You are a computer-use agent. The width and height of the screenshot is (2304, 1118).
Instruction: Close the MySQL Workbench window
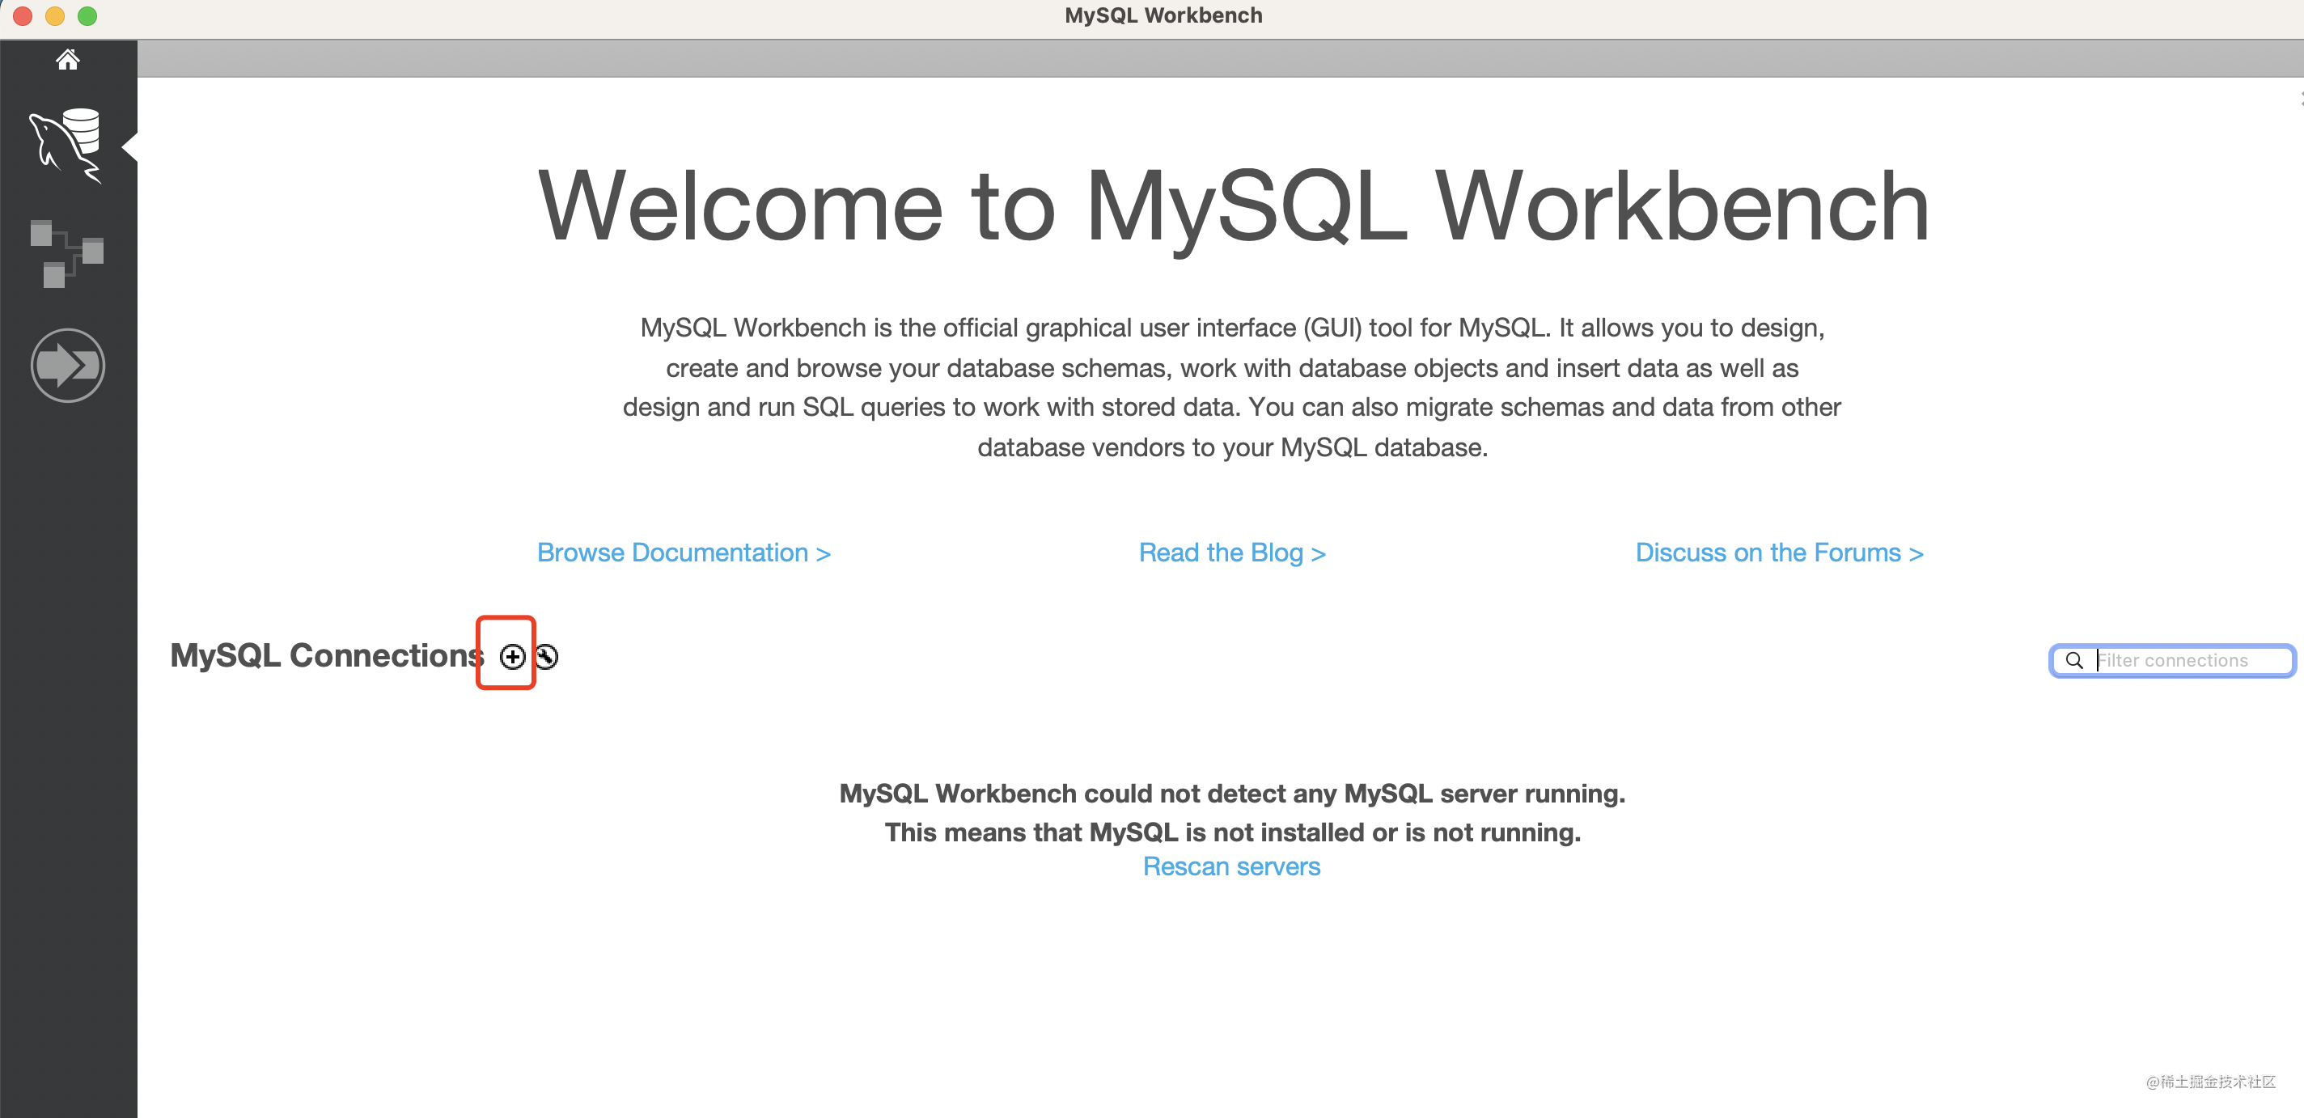click(x=23, y=15)
